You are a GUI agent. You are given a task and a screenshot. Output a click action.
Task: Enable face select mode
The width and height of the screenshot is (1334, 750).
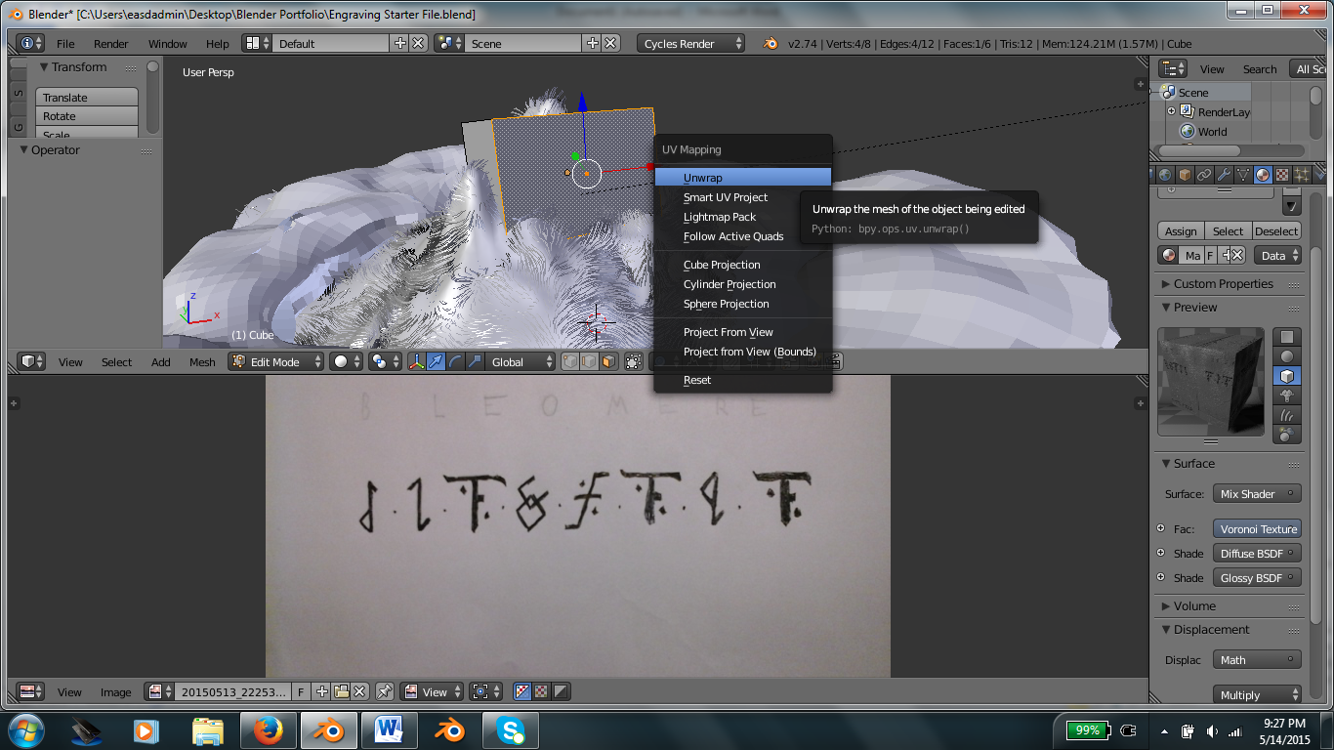click(609, 362)
